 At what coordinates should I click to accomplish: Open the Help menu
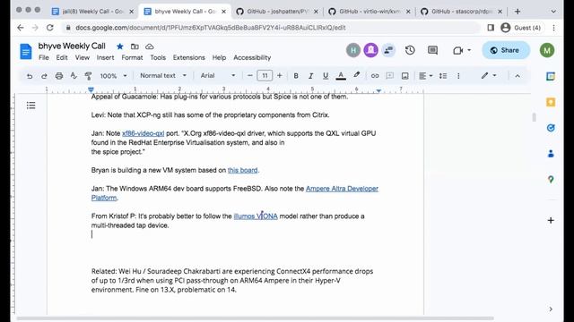[219, 57]
